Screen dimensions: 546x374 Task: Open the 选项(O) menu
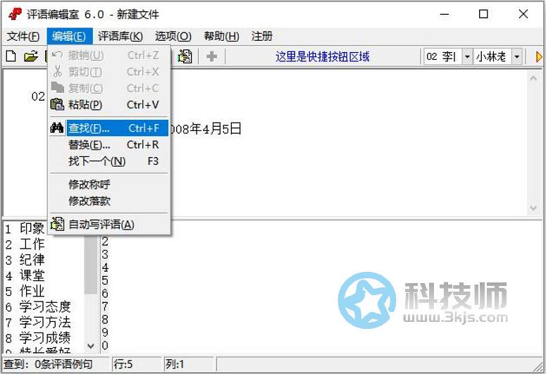click(x=173, y=36)
